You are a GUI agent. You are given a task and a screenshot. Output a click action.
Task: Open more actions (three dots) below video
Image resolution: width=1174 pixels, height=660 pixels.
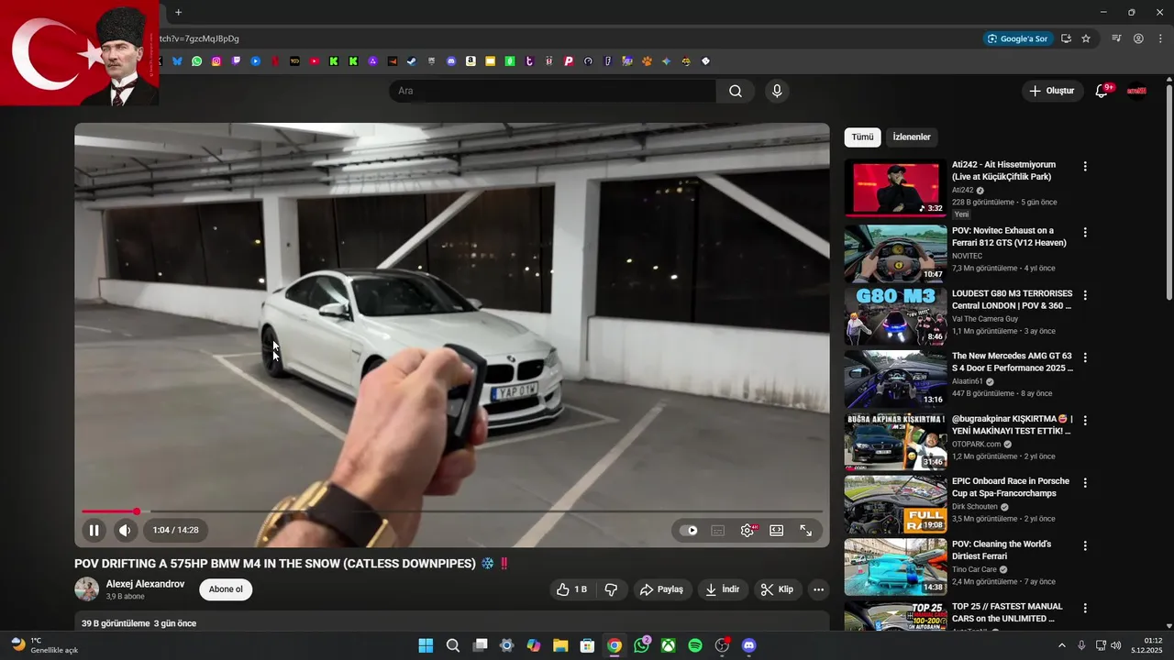tap(818, 589)
